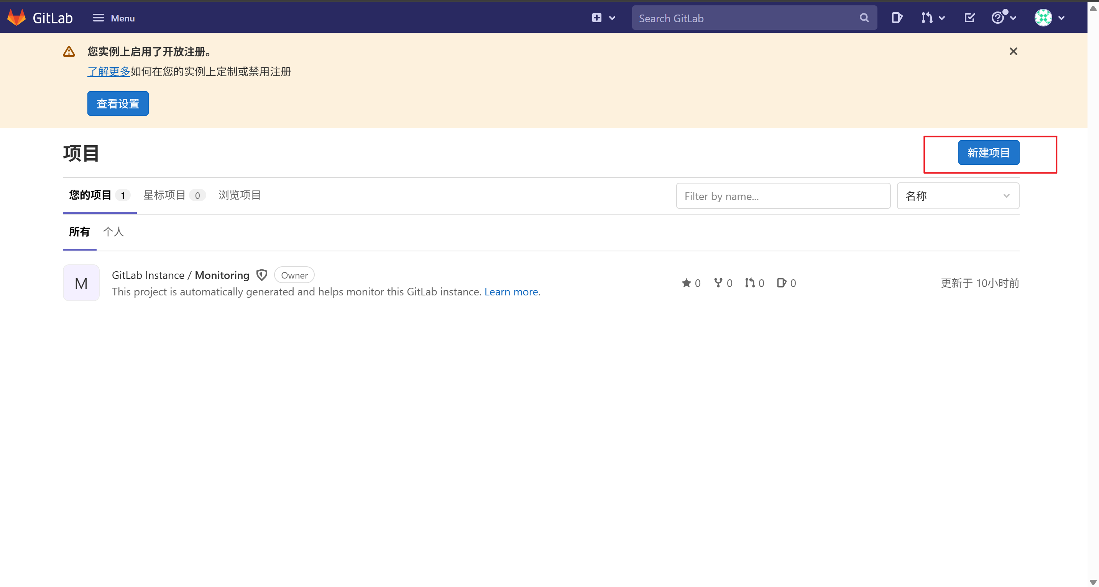Open the hamburger Menu
This screenshot has height=587, width=1099.
click(x=114, y=18)
